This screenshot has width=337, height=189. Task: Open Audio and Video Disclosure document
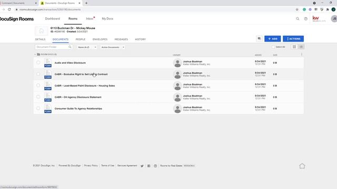coord(70,63)
